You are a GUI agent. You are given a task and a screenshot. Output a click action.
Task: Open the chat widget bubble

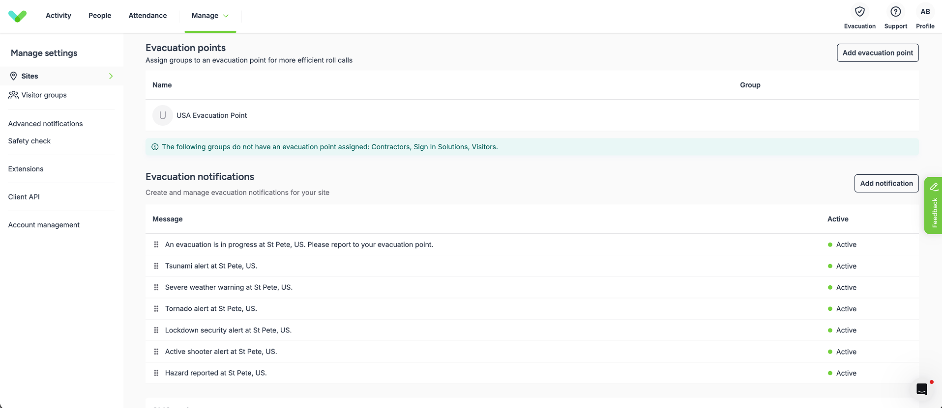pos(921,389)
